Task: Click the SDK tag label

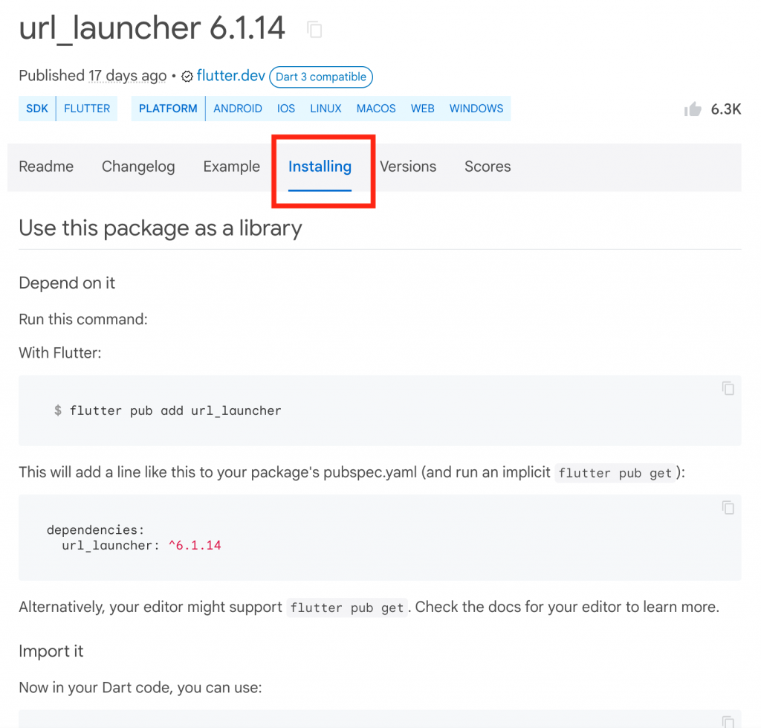Action: pyautogui.click(x=37, y=109)
